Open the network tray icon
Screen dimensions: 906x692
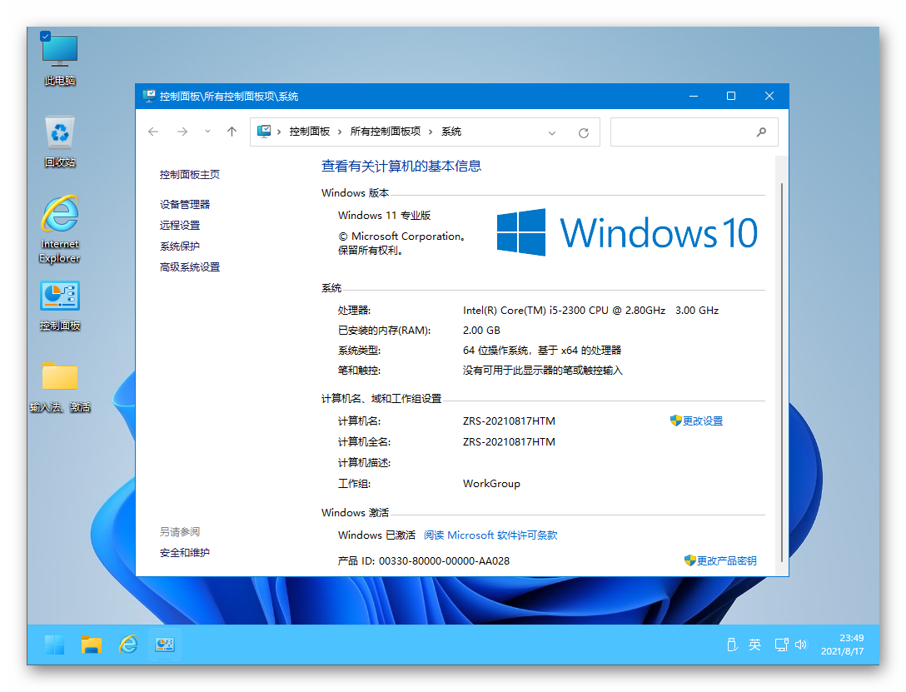781,645
